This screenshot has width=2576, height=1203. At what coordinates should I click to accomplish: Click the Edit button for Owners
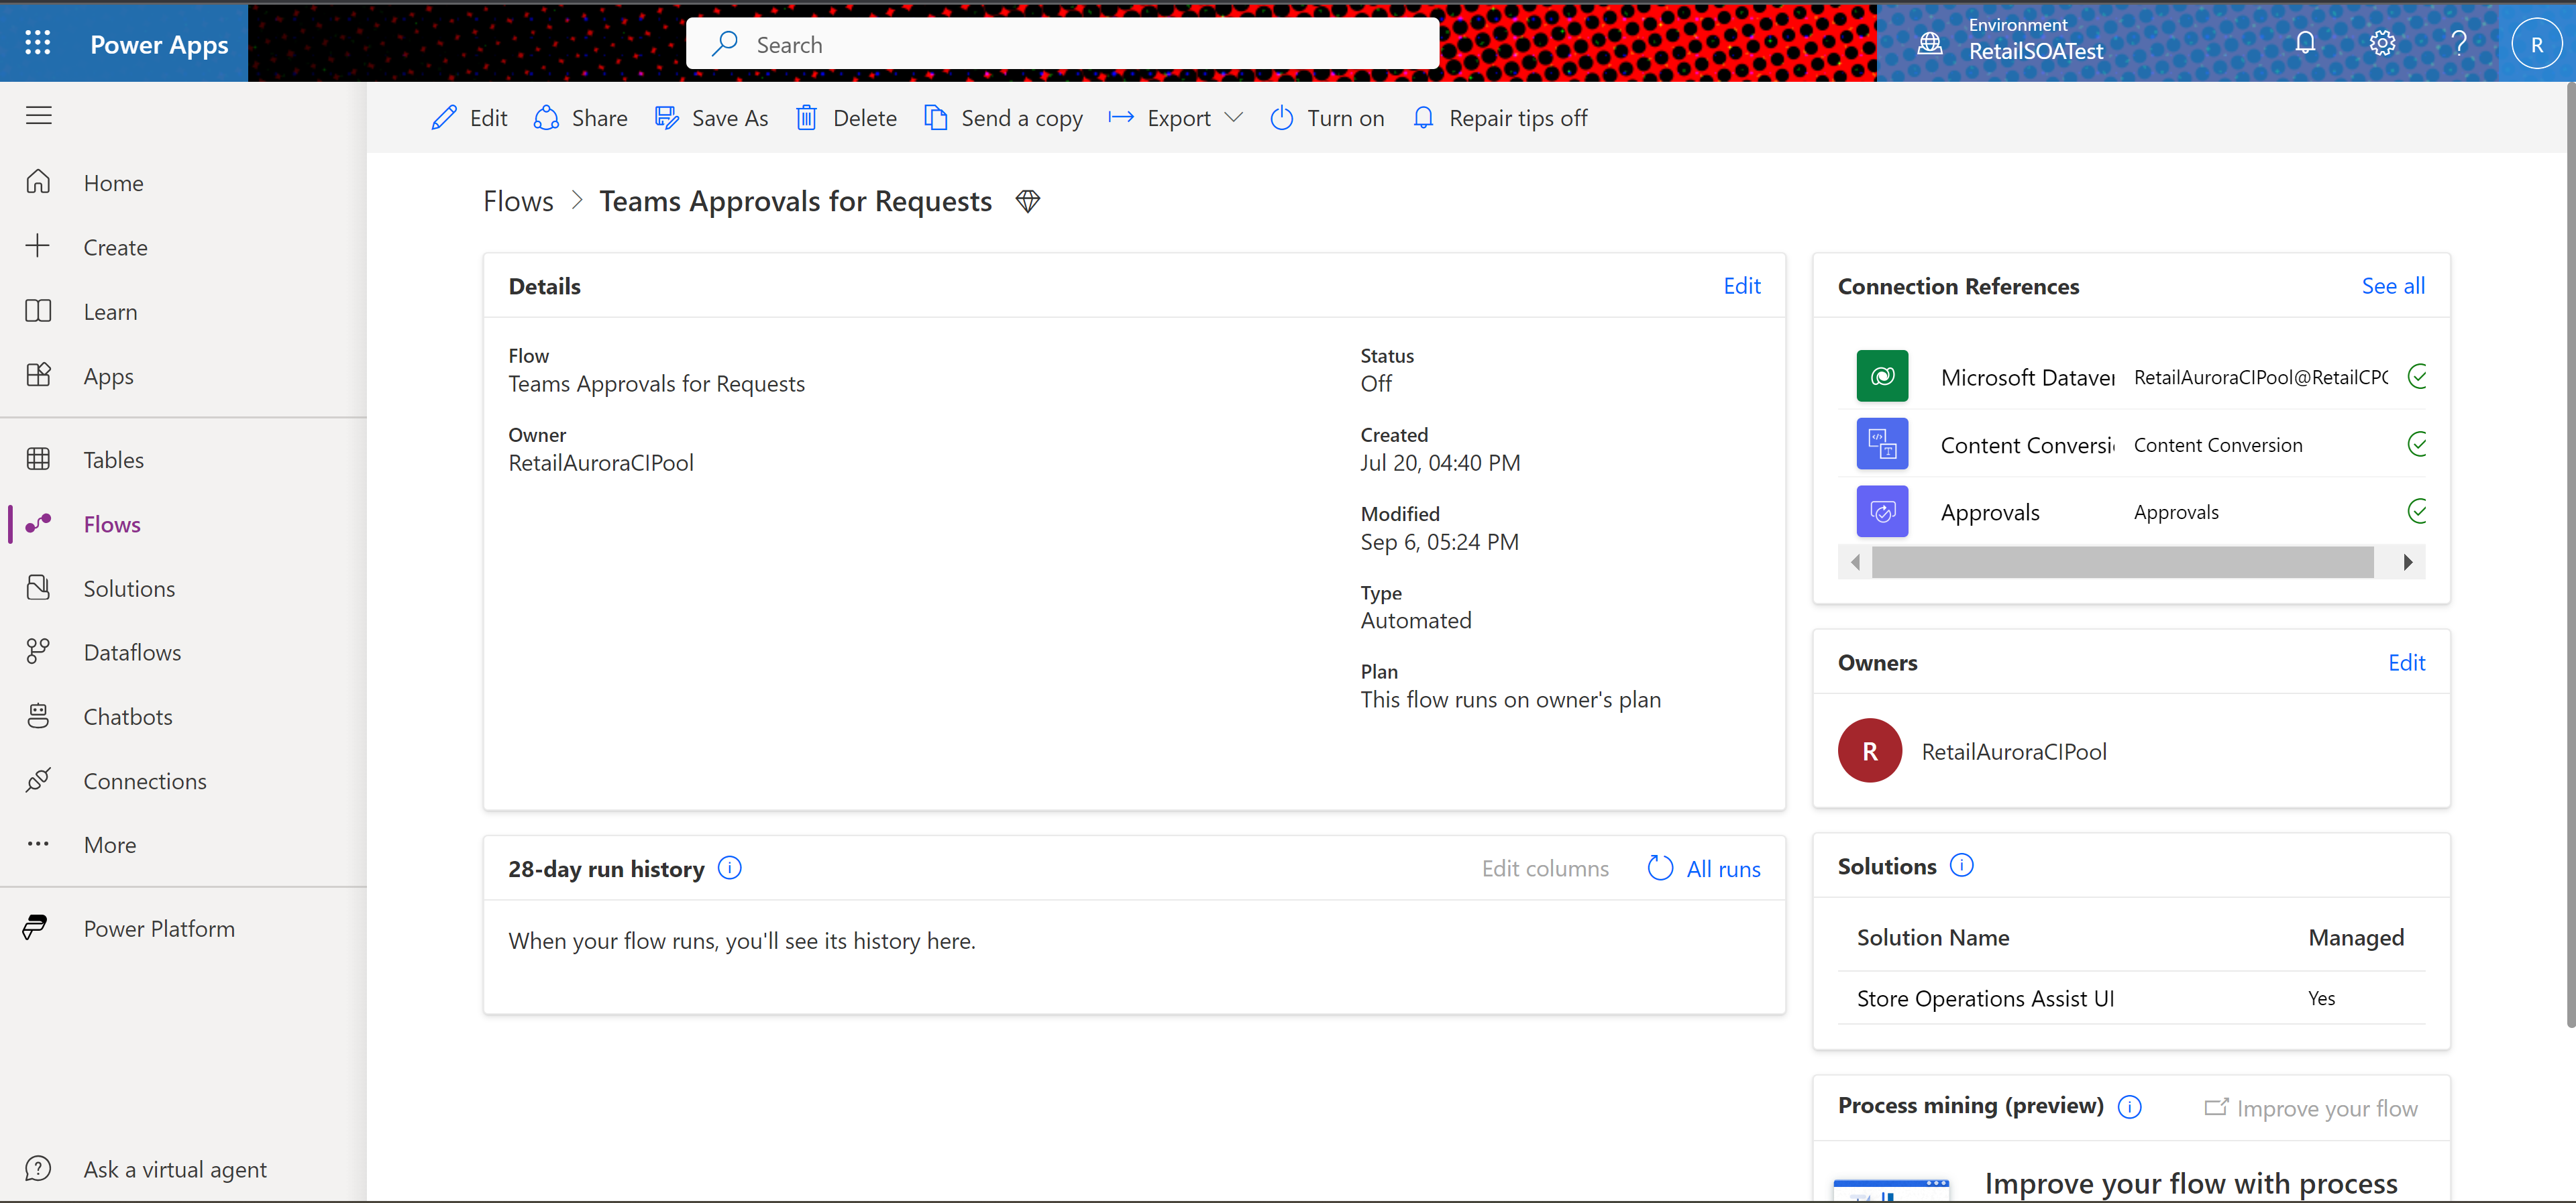pyautogui.click(x=2408, y=661)
